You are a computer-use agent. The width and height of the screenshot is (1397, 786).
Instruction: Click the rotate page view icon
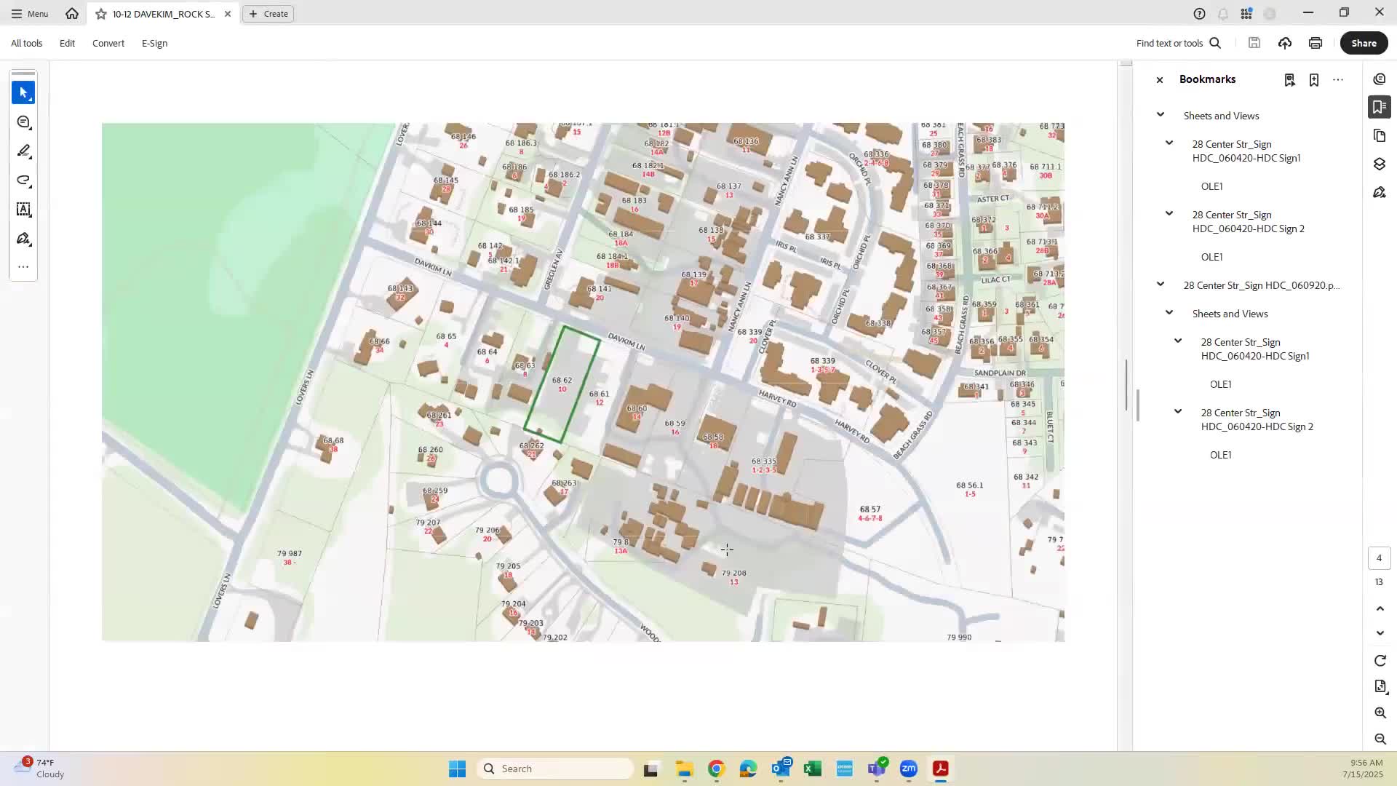coord(1380,661)
